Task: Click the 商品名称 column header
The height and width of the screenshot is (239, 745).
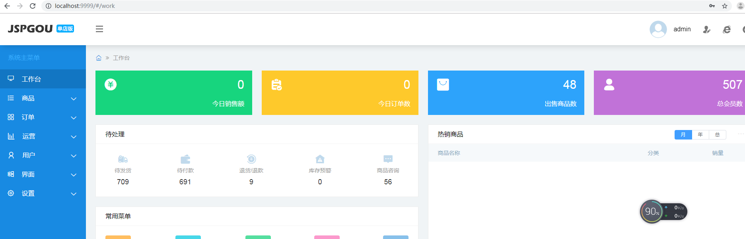Action: (x=449, y=153)
